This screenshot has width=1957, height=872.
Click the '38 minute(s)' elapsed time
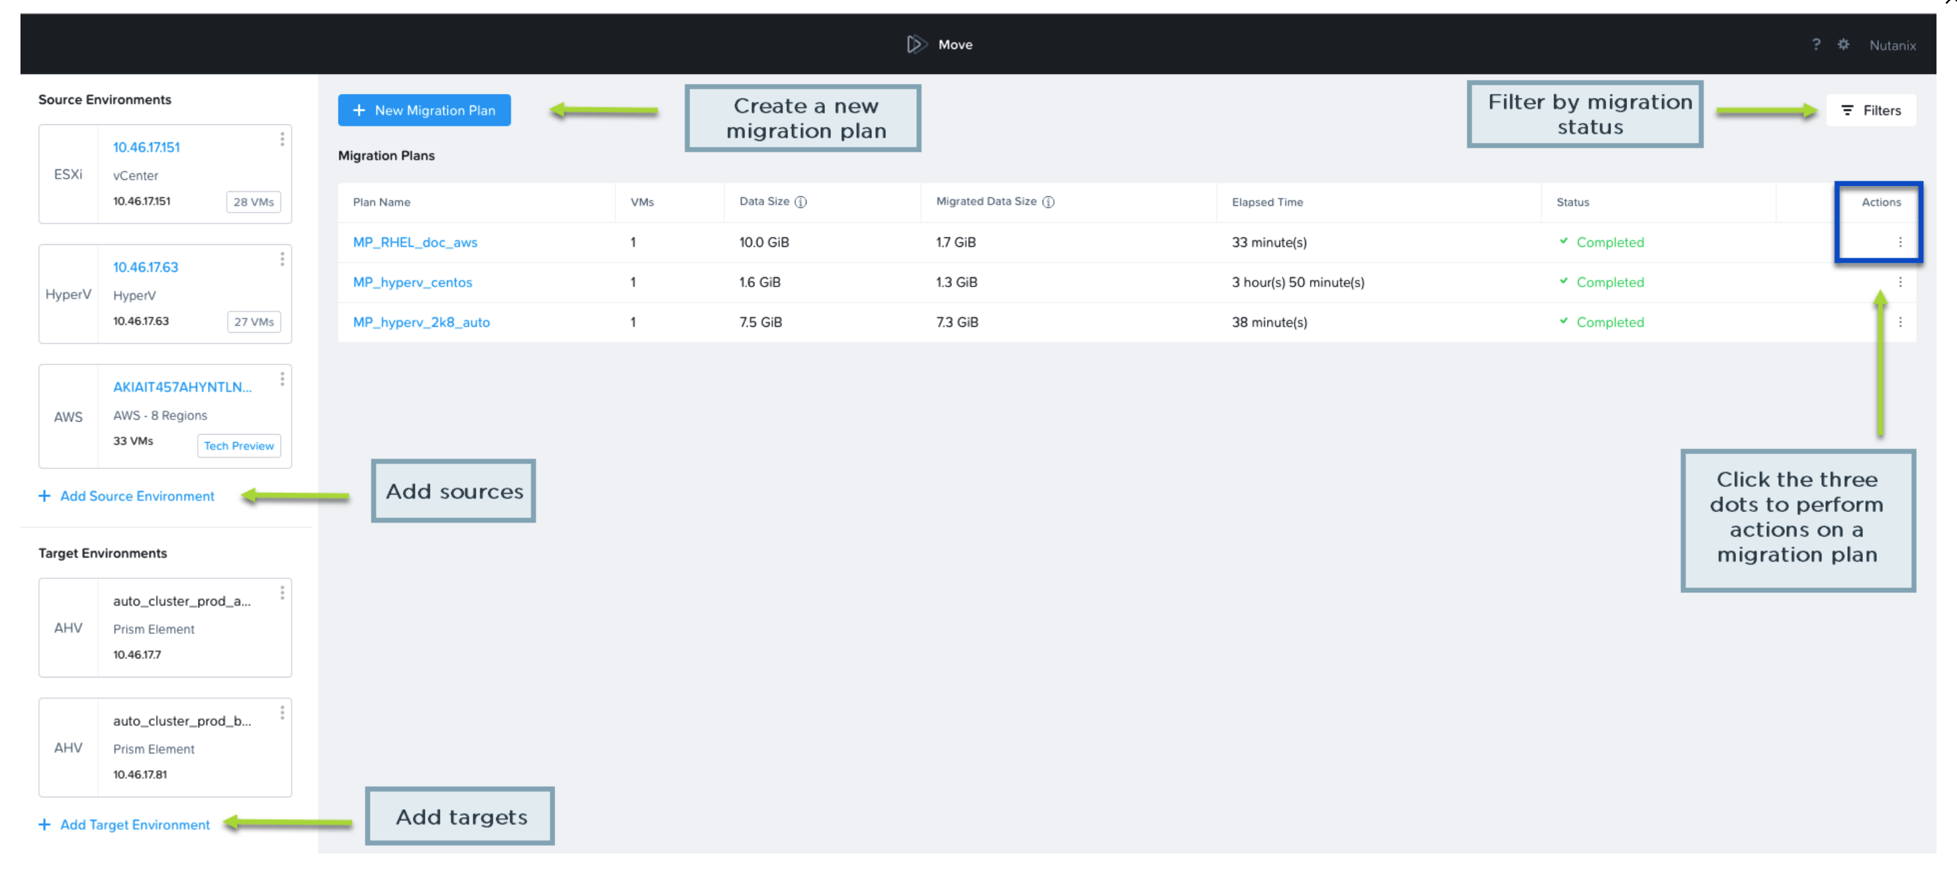tap(1270, 322)
